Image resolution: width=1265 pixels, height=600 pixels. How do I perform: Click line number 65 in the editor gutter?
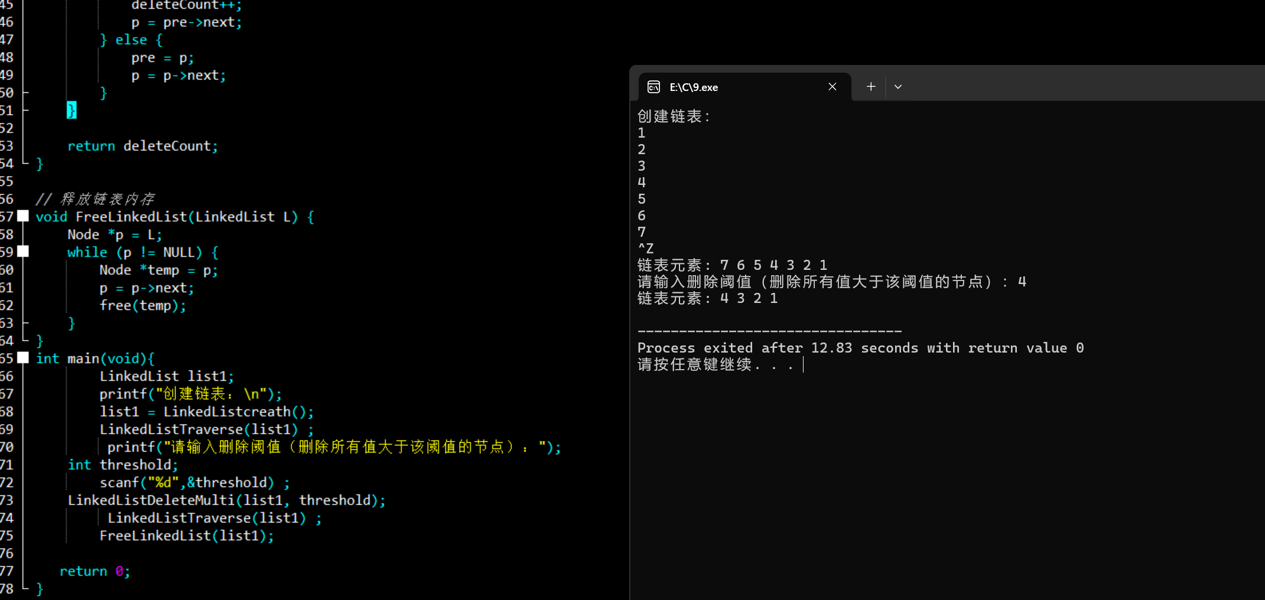click(7, 358)
